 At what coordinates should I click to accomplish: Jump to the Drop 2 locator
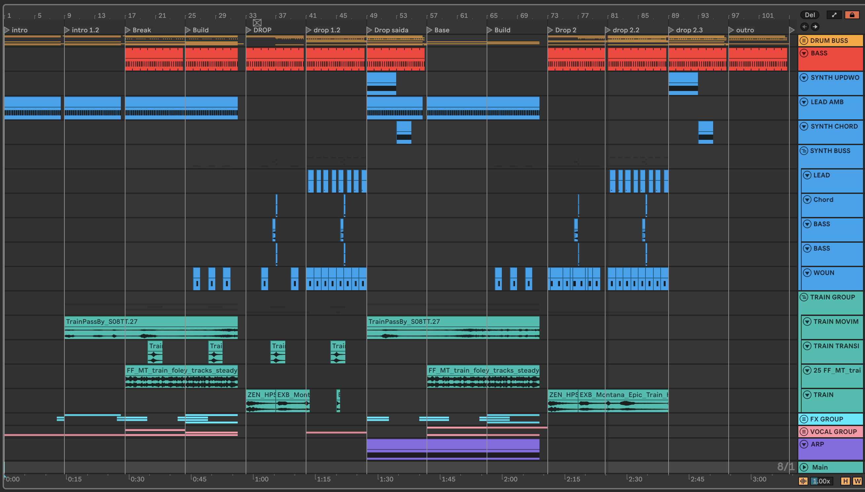(x=550, y=30)
